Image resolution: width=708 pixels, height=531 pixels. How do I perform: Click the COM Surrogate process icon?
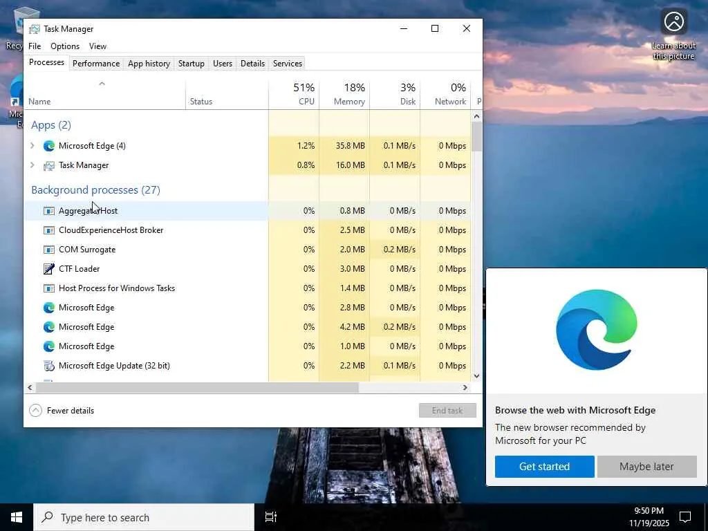click(49, 250)
